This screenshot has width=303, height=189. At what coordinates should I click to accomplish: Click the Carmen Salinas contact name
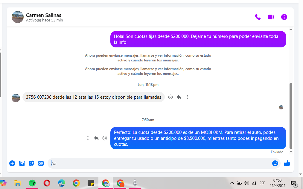point(43,15)
